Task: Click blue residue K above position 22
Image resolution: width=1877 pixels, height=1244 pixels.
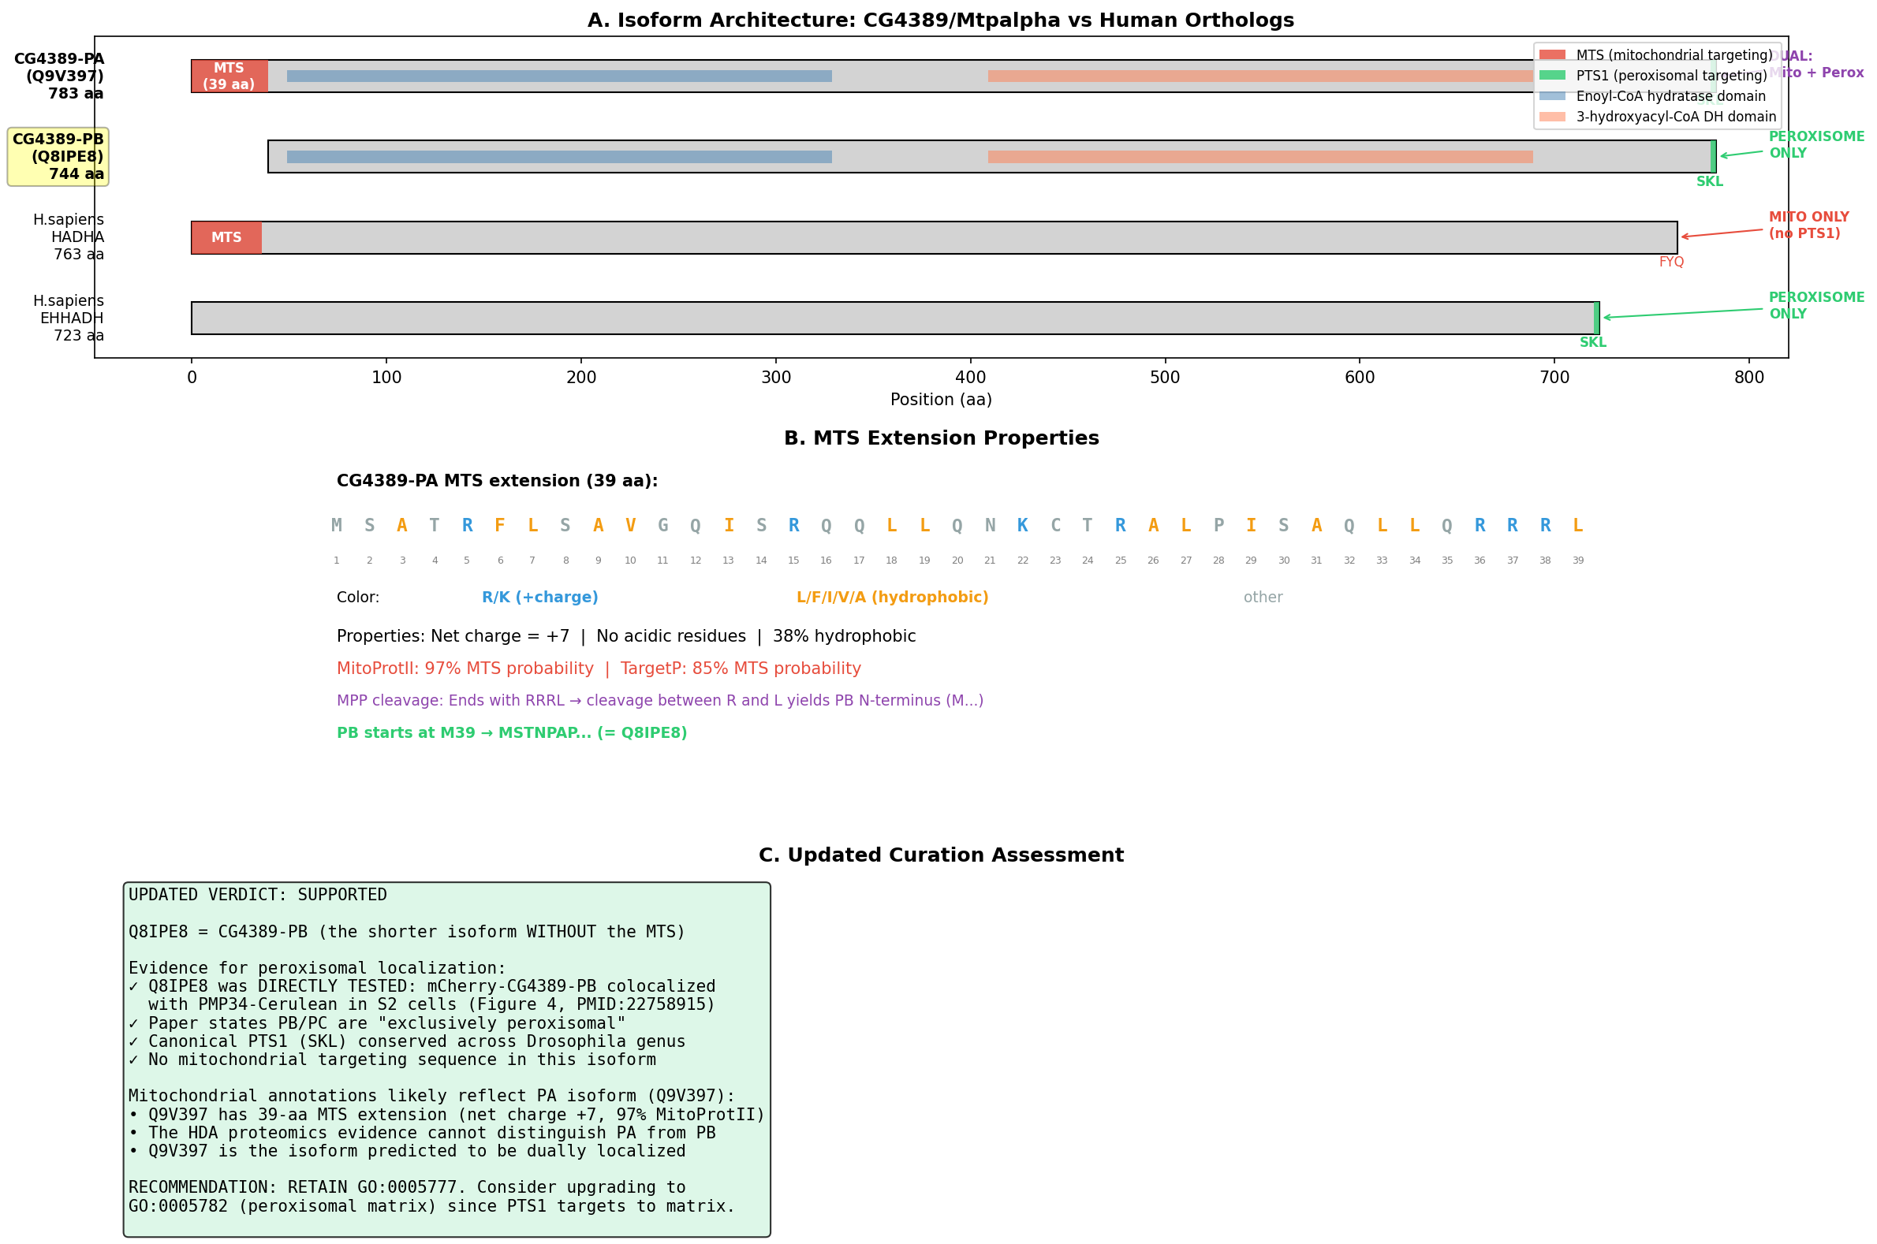Action: [1022, 525]
